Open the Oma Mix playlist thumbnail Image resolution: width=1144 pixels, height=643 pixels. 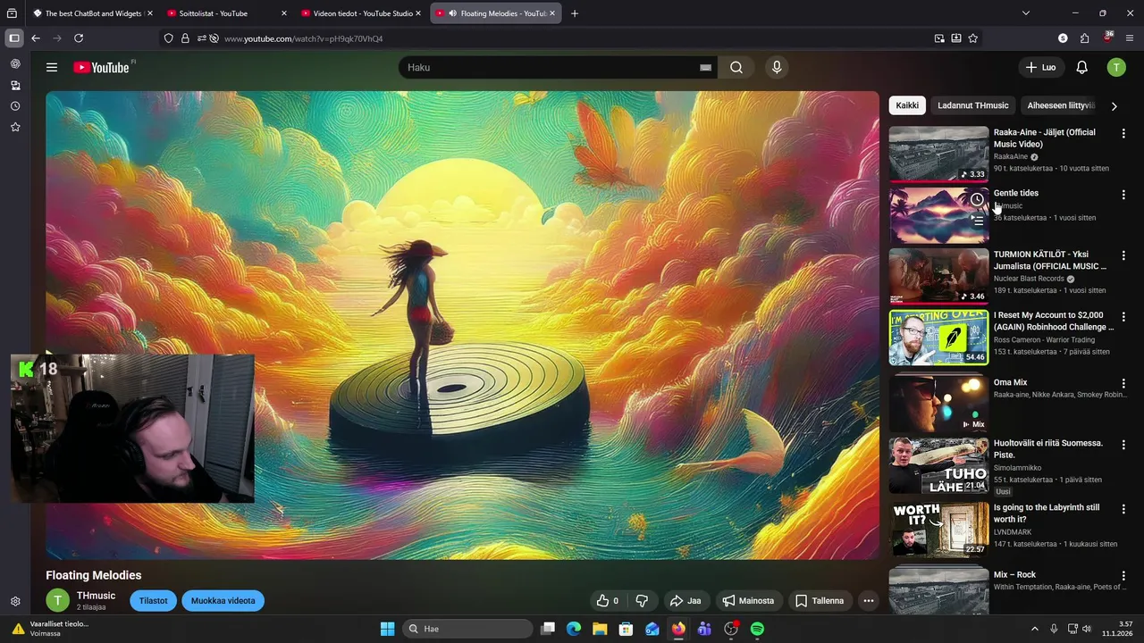(x=938, y=404)
